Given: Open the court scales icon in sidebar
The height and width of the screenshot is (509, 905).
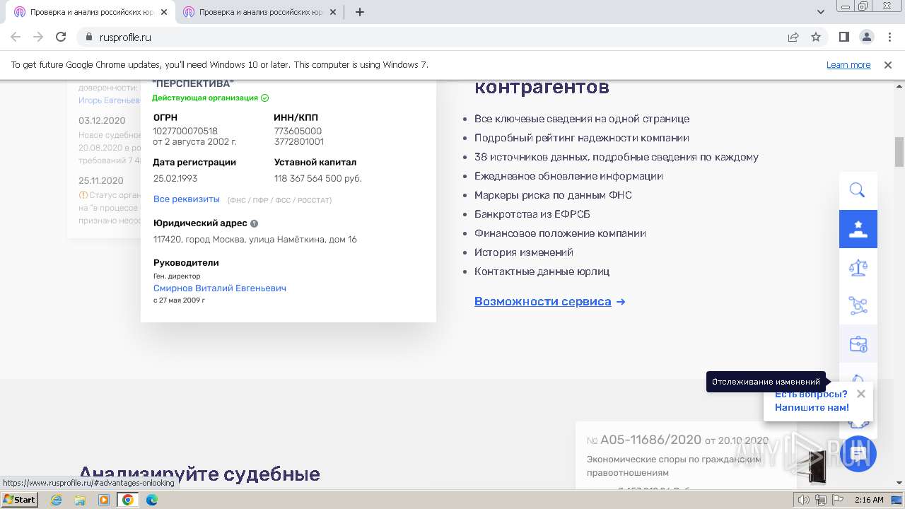Looking at the screenshot, I should click(858, 267).
